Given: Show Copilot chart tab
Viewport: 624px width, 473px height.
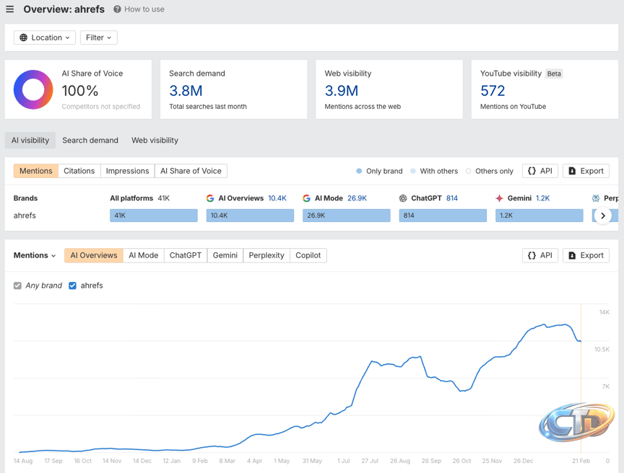Looking at the screenshot, I should coord(308,255).
